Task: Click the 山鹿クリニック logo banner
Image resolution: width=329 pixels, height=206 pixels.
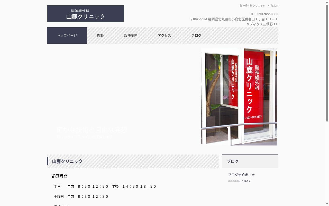Action: pyautogui.click(x=86, y=14)
